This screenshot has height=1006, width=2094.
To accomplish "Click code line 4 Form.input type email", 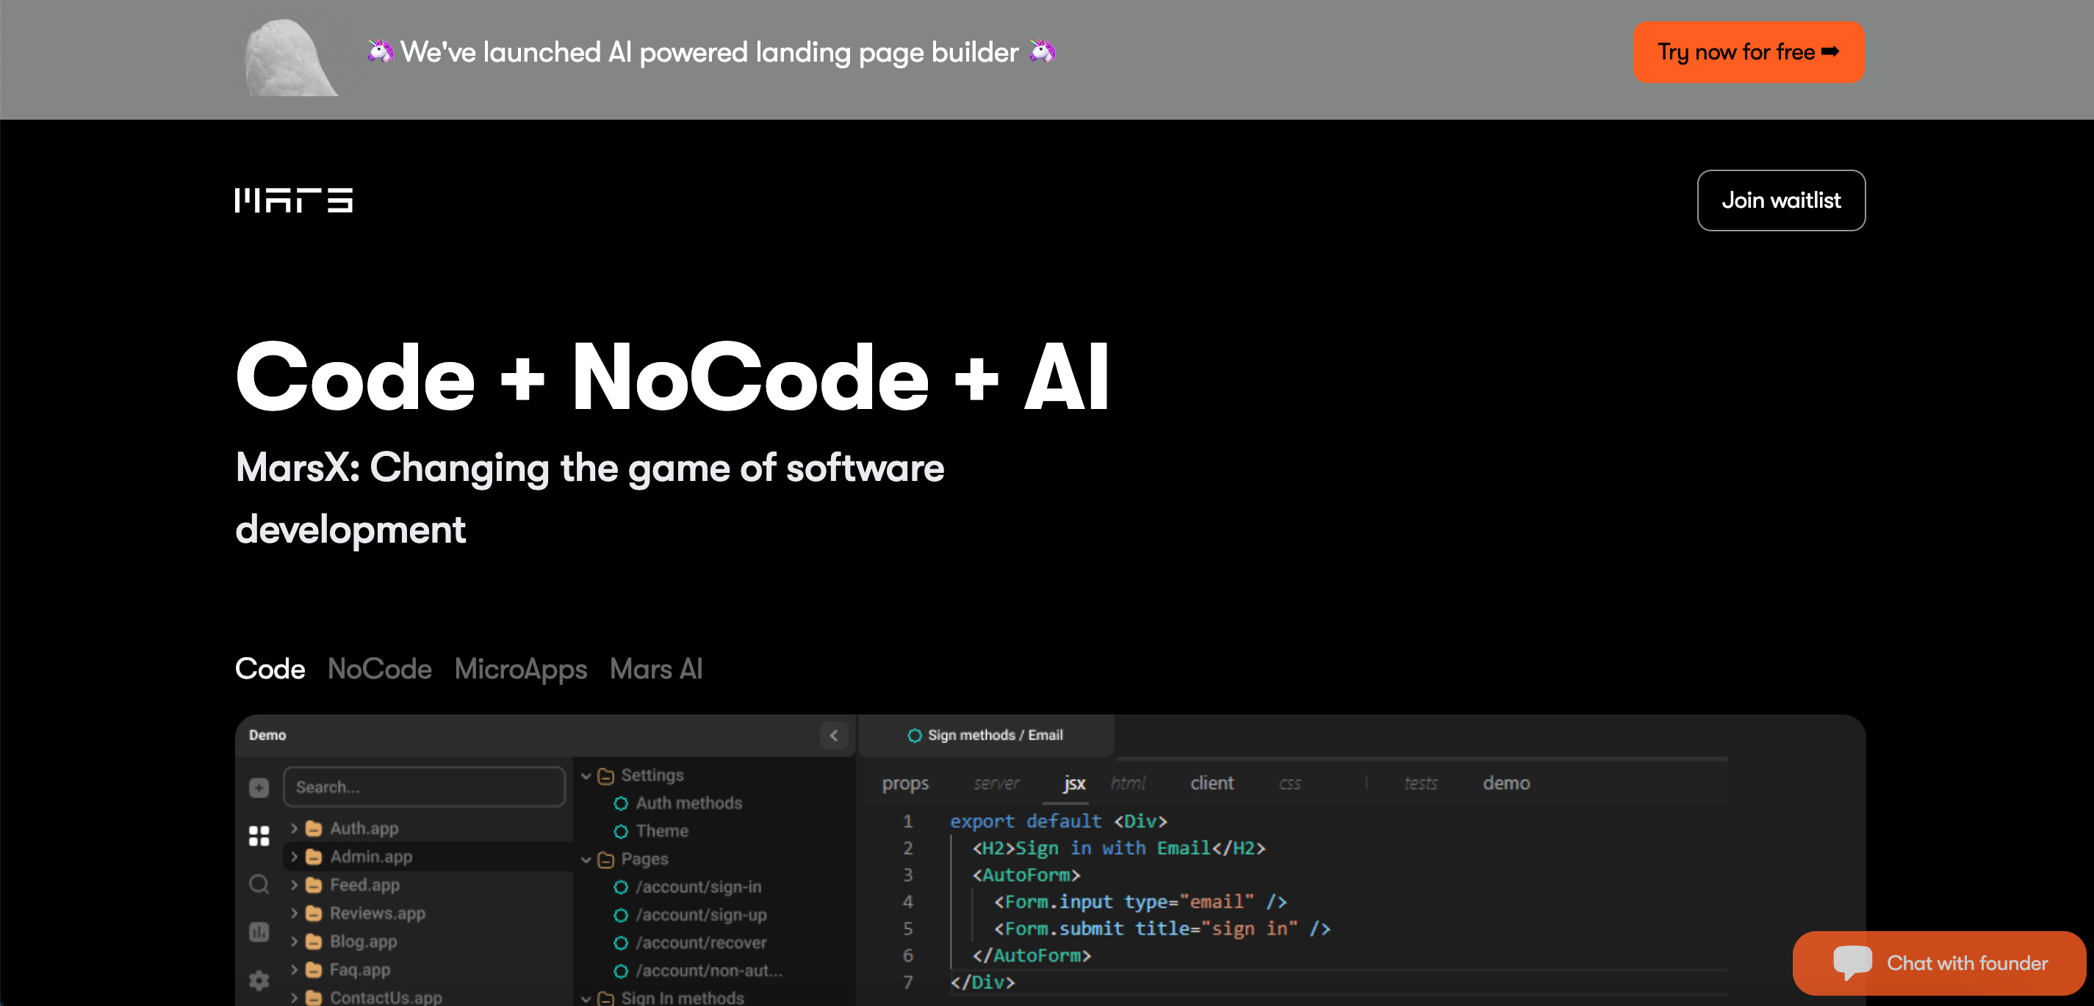I will [1140, 902].
